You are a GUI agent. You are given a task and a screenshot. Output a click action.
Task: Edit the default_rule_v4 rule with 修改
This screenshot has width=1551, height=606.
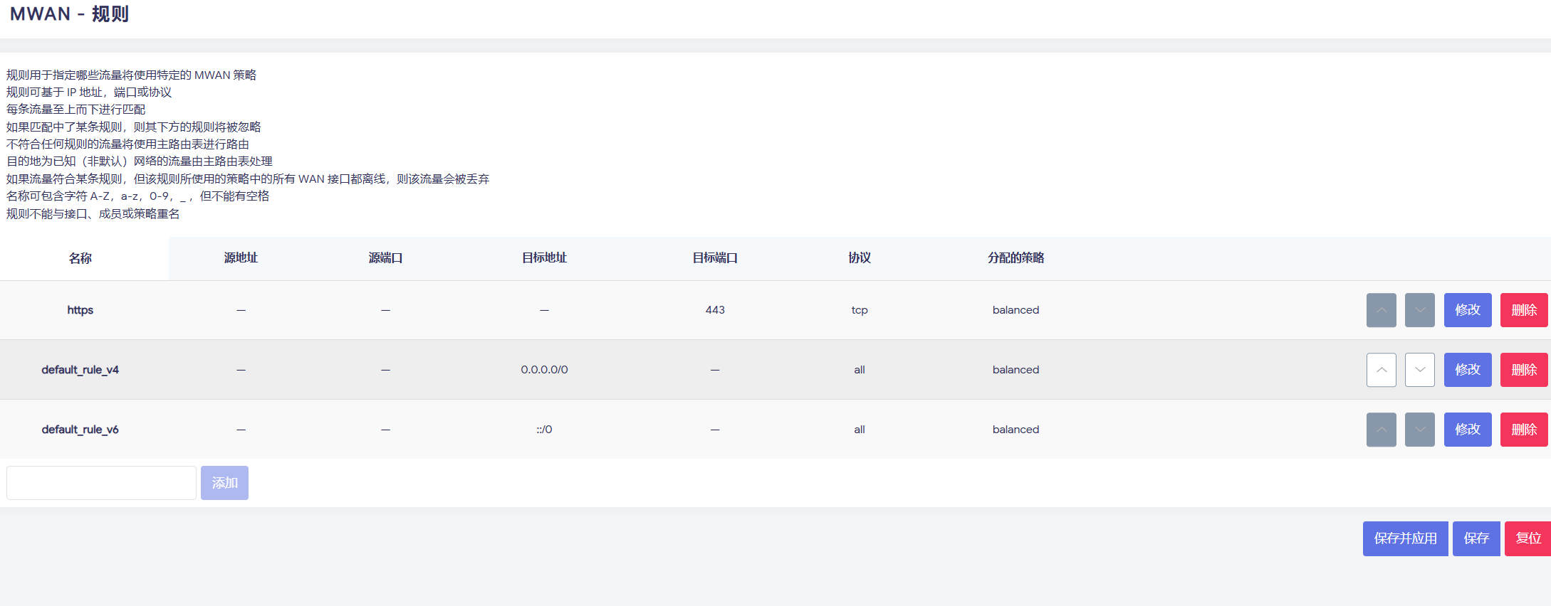pyautogui.click(x=1468, y=370)
